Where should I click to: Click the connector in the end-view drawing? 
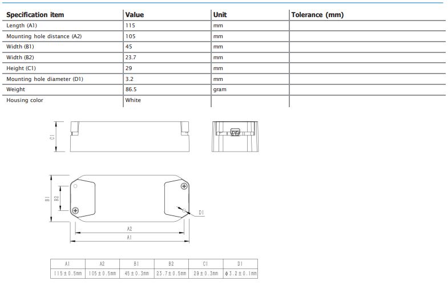coord(235,132)
